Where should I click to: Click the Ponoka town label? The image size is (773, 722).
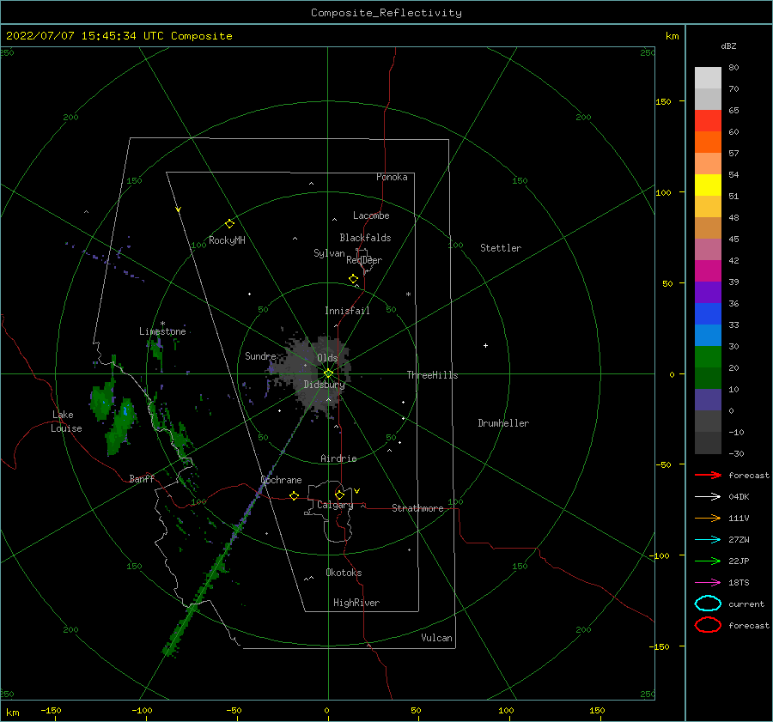(392, 177)
